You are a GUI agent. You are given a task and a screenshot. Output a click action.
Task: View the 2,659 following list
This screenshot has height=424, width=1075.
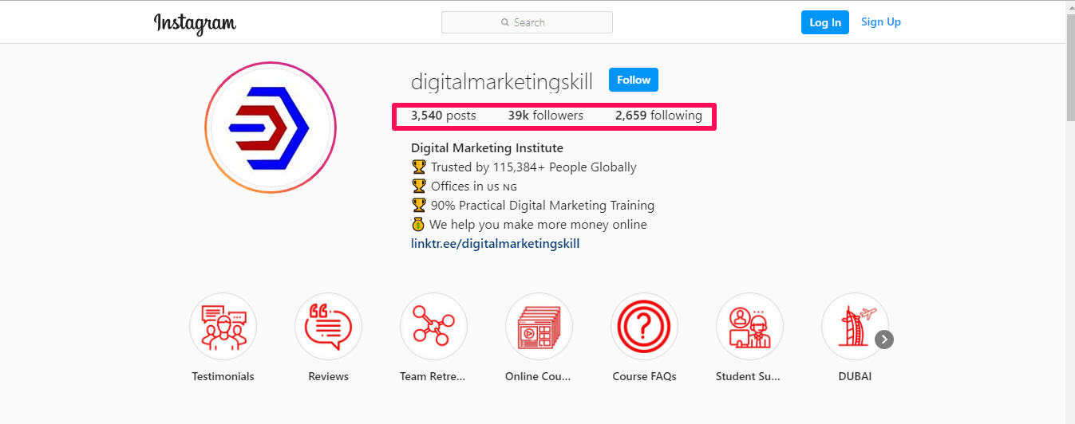coord(658,116)
